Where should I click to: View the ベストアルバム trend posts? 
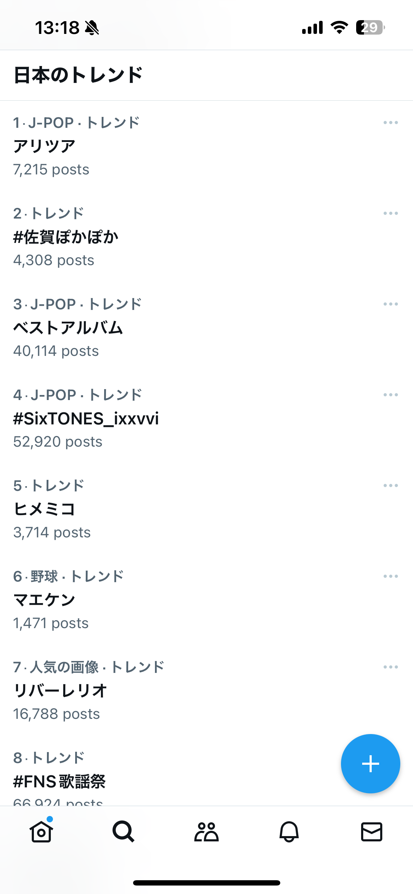point(68,328)
